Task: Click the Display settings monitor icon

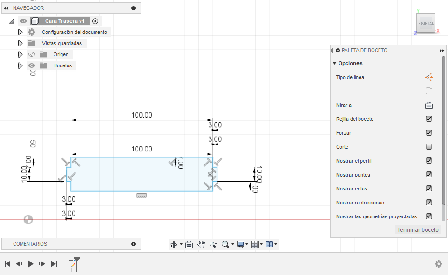Action: click(241, 244)
